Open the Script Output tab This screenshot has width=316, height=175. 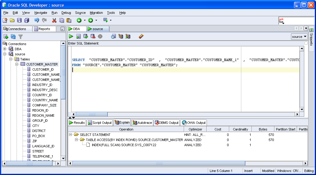(100, 122)
